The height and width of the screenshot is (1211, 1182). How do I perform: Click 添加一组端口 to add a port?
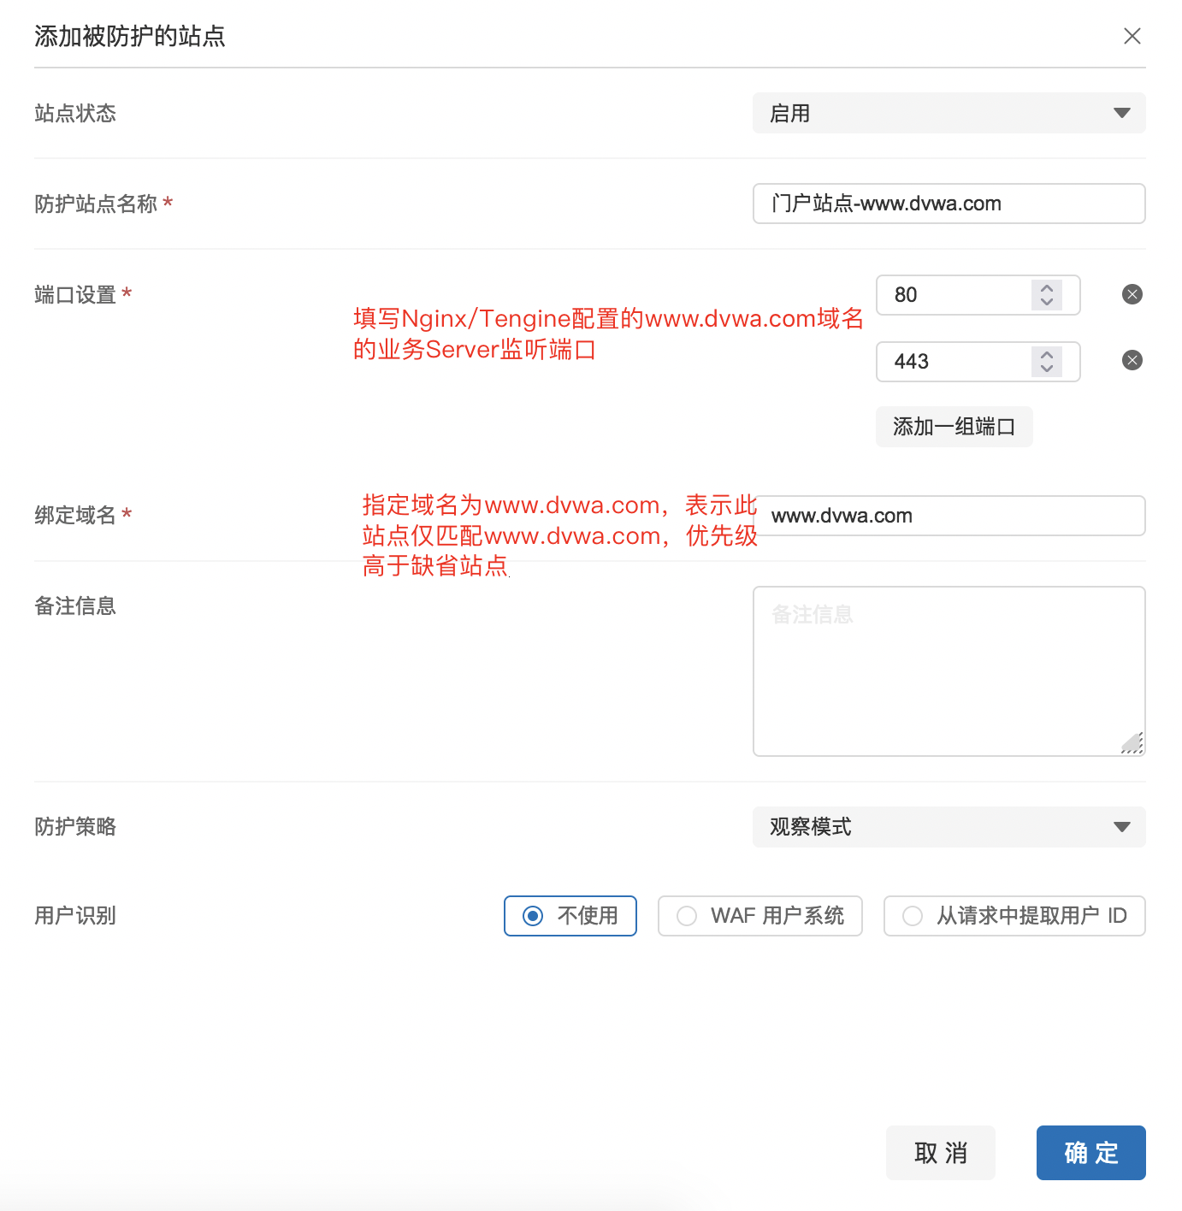point(954,427)
